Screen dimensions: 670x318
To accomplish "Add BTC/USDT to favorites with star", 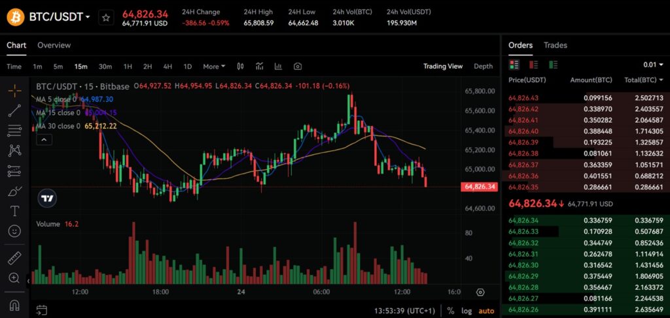I will coord(106,18).
